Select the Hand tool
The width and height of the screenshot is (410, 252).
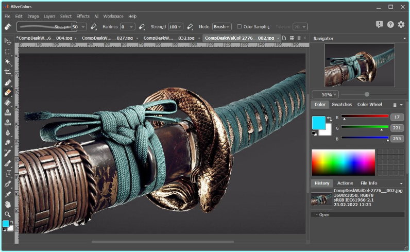pyautogui.click(x=8, y=204)
